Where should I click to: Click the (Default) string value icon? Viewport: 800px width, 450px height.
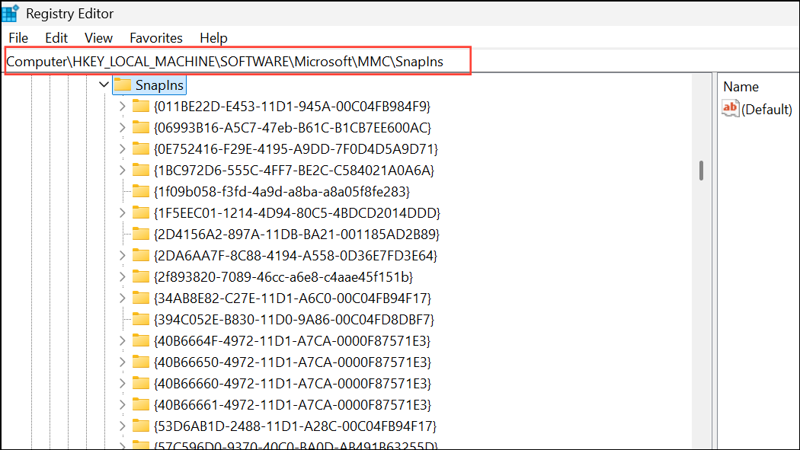click(x=731, y=109)
